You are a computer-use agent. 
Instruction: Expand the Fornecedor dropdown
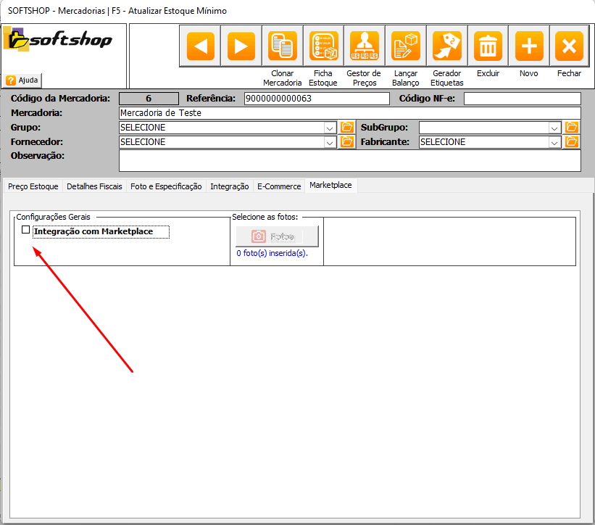click(x=330, y=142)
